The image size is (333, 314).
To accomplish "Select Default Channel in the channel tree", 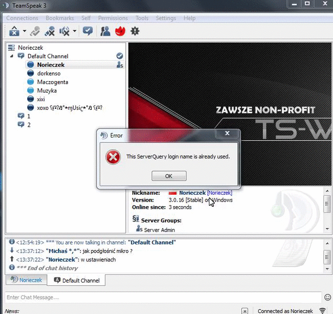I will (48, 56).
